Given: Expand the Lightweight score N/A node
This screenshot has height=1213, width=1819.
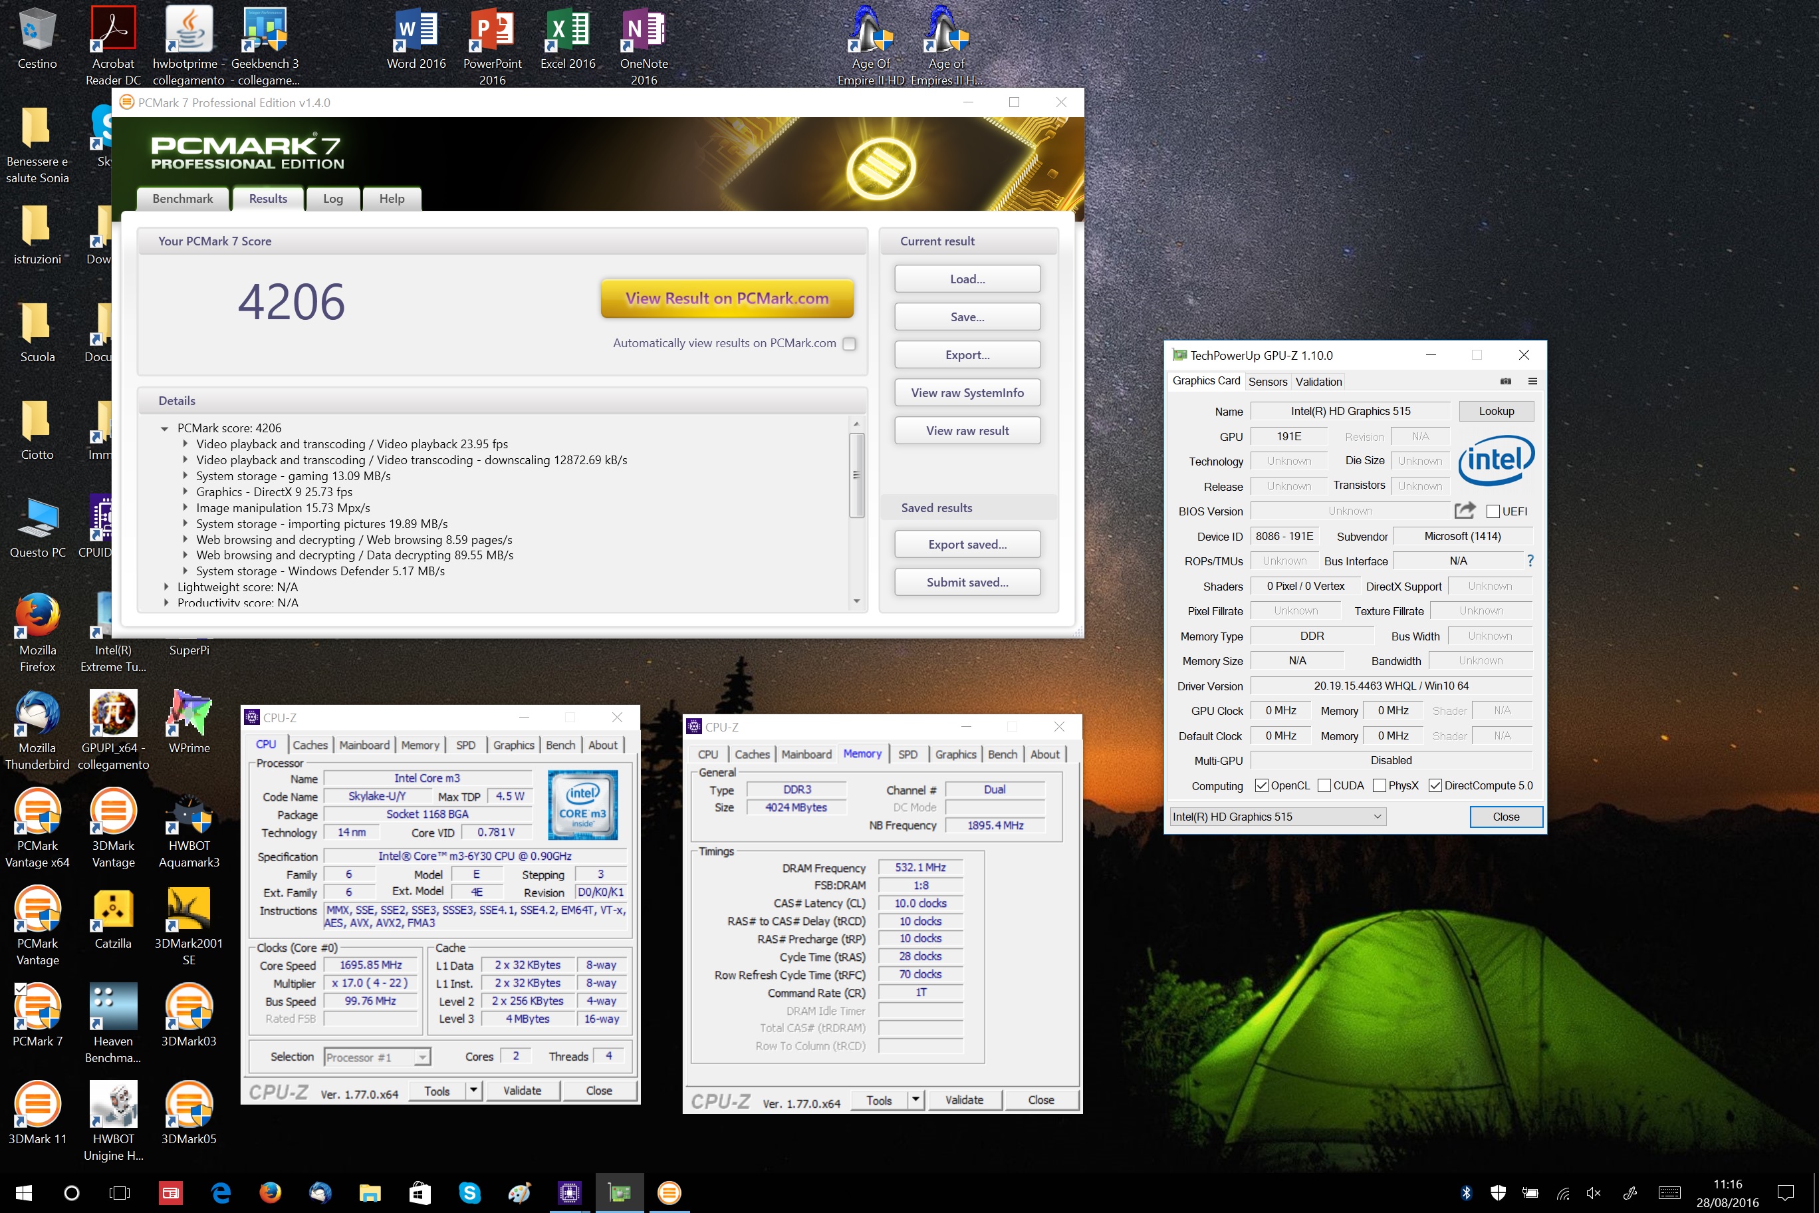Looking at the screenshot, I should (166, 587).
